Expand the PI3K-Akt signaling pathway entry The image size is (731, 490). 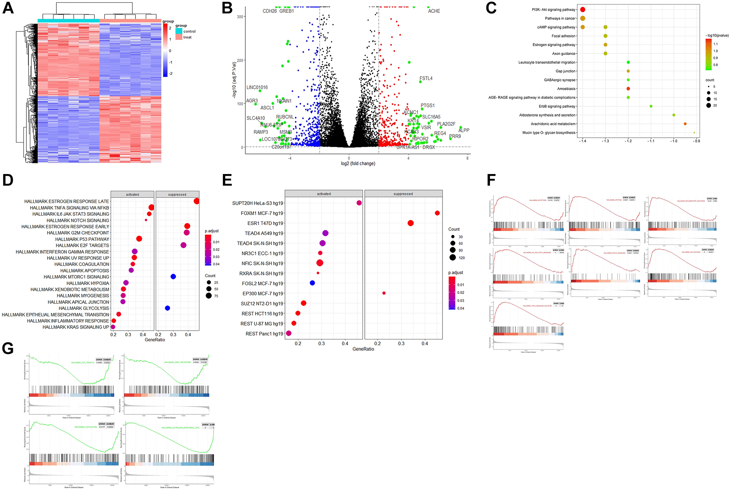pos(589,11)
